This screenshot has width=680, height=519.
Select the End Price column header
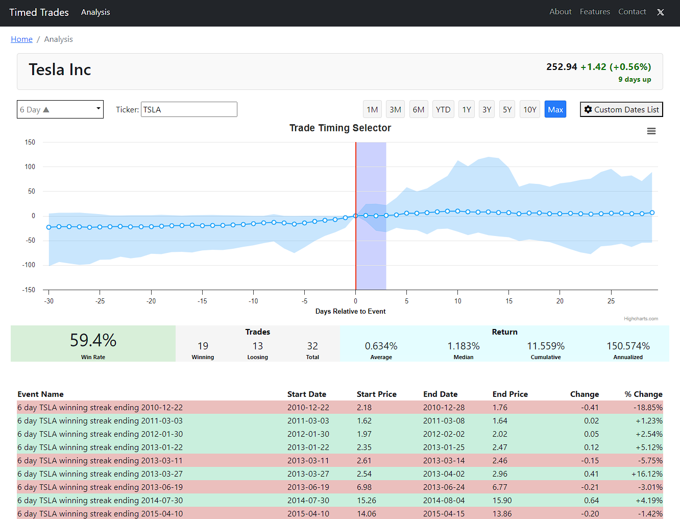tap(510, 394)
